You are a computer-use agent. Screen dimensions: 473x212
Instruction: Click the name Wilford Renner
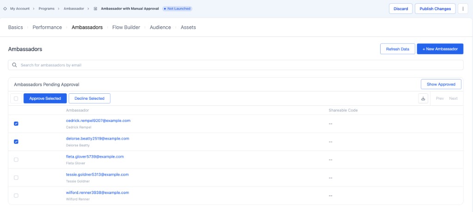pos(78,200)
